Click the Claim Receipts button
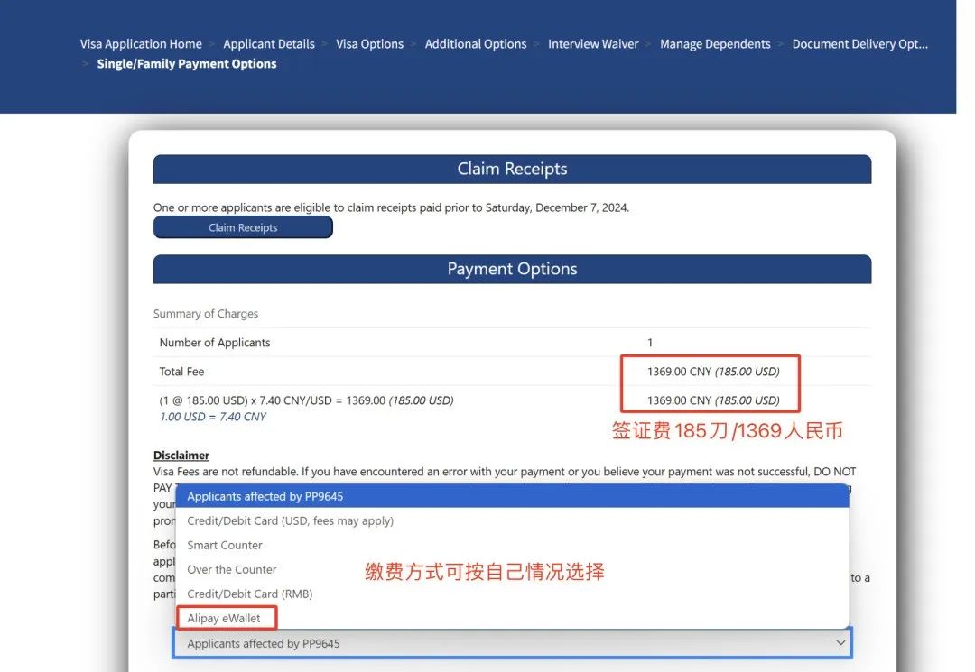The width and height of the screenshot is (975, 672). [x=243, y=227]
